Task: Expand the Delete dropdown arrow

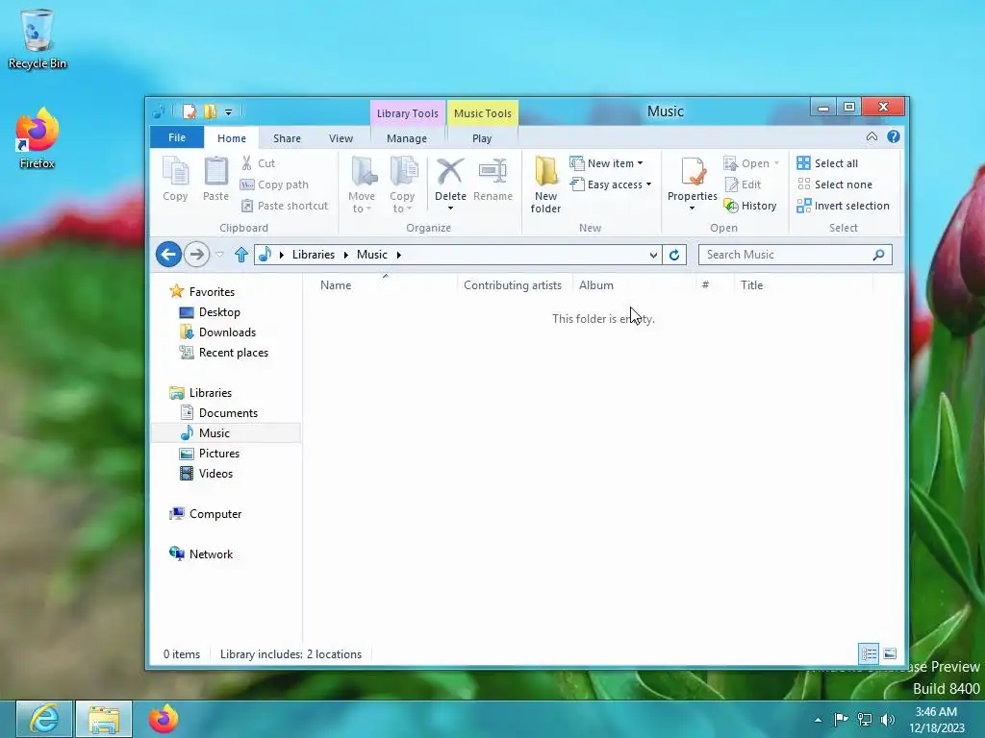Action: 450,209
